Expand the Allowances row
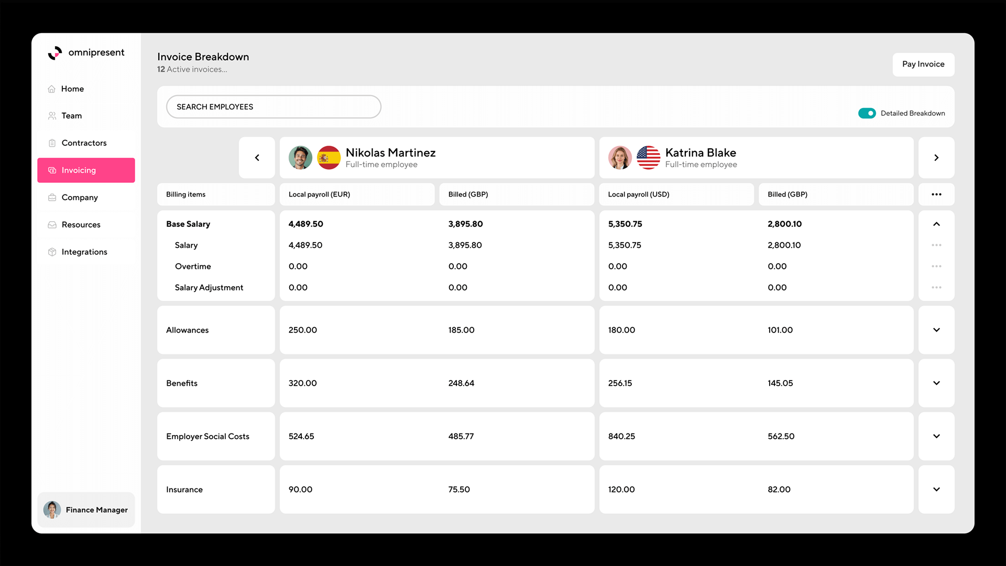The height and width of the screenshot is (566, 1006). (x=936, y=330)
